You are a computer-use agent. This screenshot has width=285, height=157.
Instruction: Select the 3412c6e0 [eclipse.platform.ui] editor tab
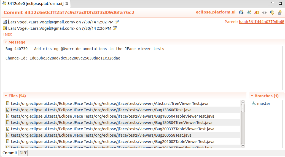(x=36, y=4)
